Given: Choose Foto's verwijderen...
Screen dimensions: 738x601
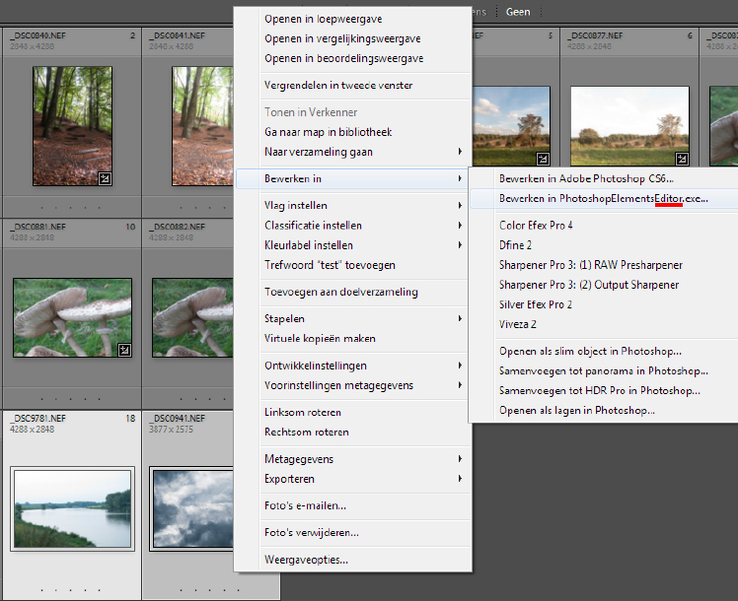Looking at the screenshot, I should tap(353, 532).
